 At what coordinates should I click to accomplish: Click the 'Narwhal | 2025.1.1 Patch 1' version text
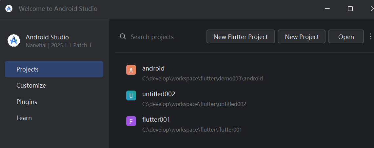(x=58, y=45)
